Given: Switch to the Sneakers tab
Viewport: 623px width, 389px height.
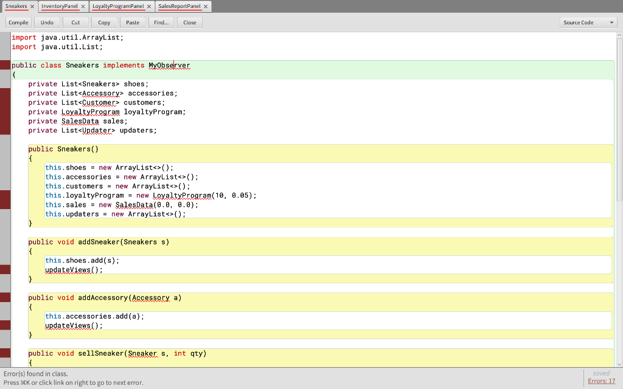Looking at the screenshot, I should (x=17, y=7).
